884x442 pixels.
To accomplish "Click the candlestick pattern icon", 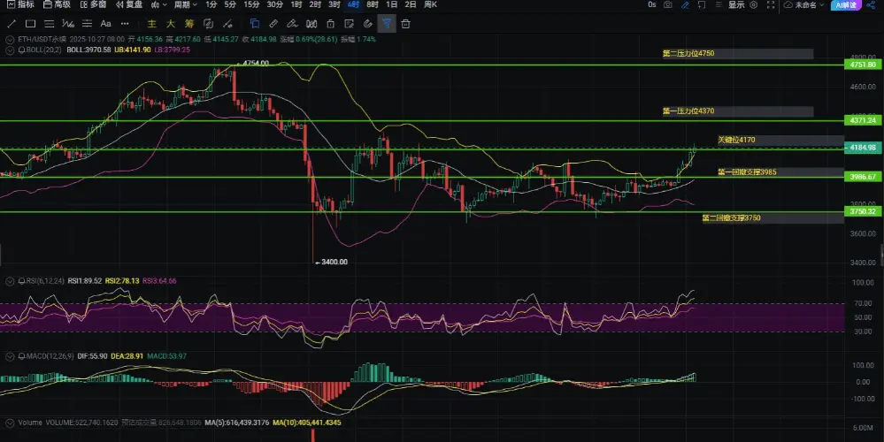I will [311, 24].
